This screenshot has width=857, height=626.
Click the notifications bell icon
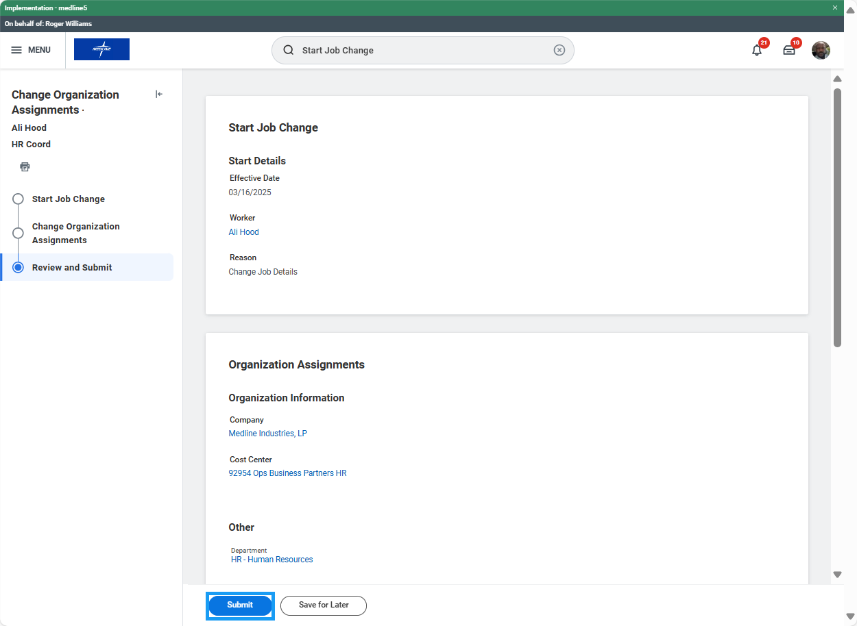pyautogui.click(x=757, y=50)
